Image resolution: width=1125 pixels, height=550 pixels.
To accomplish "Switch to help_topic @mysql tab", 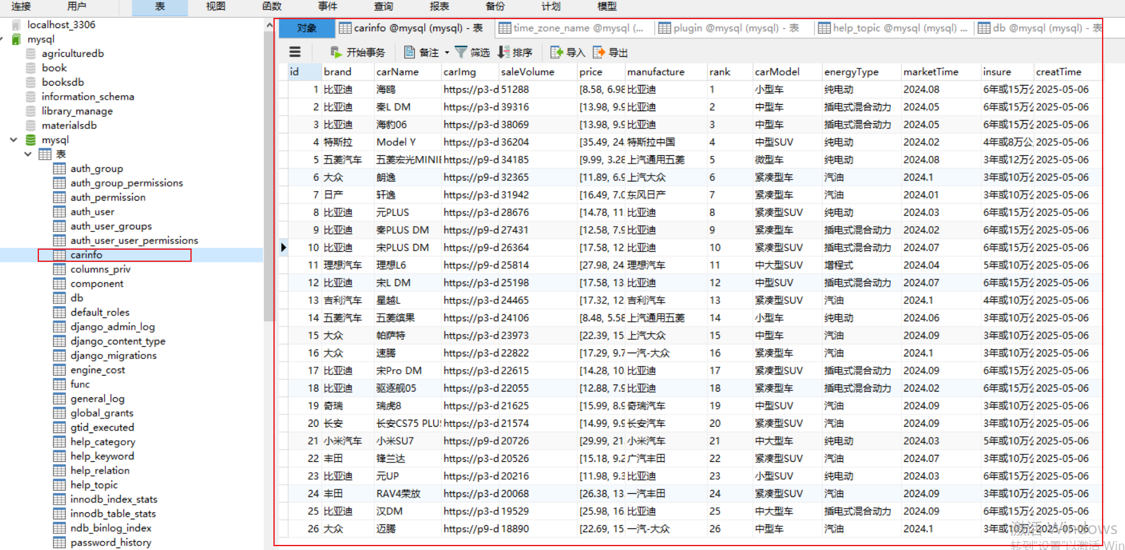I will coord(892,28).
